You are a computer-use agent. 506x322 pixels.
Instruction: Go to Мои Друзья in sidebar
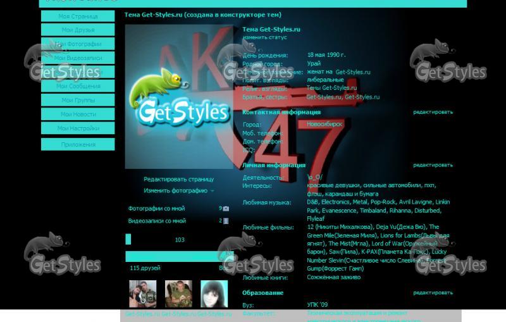(78, 30)
